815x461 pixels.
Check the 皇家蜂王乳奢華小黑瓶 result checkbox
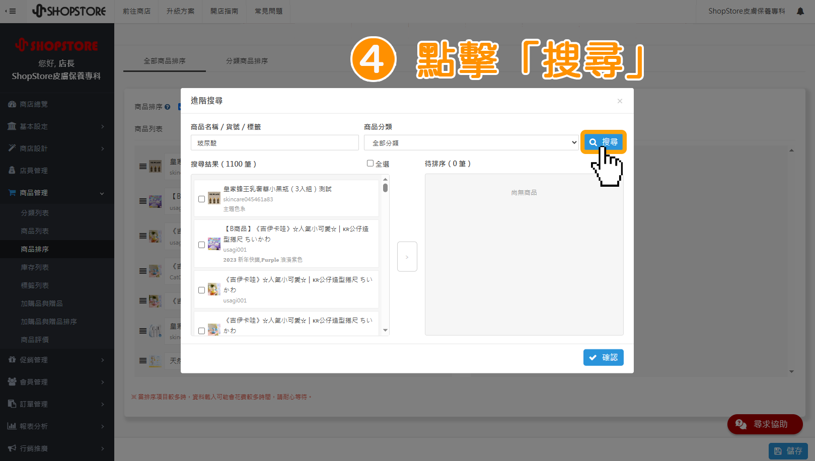click(x=202, y=199)
